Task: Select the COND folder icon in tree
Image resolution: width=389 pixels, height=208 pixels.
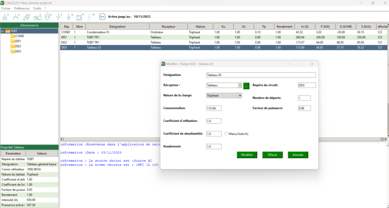Action: (13, 36)
